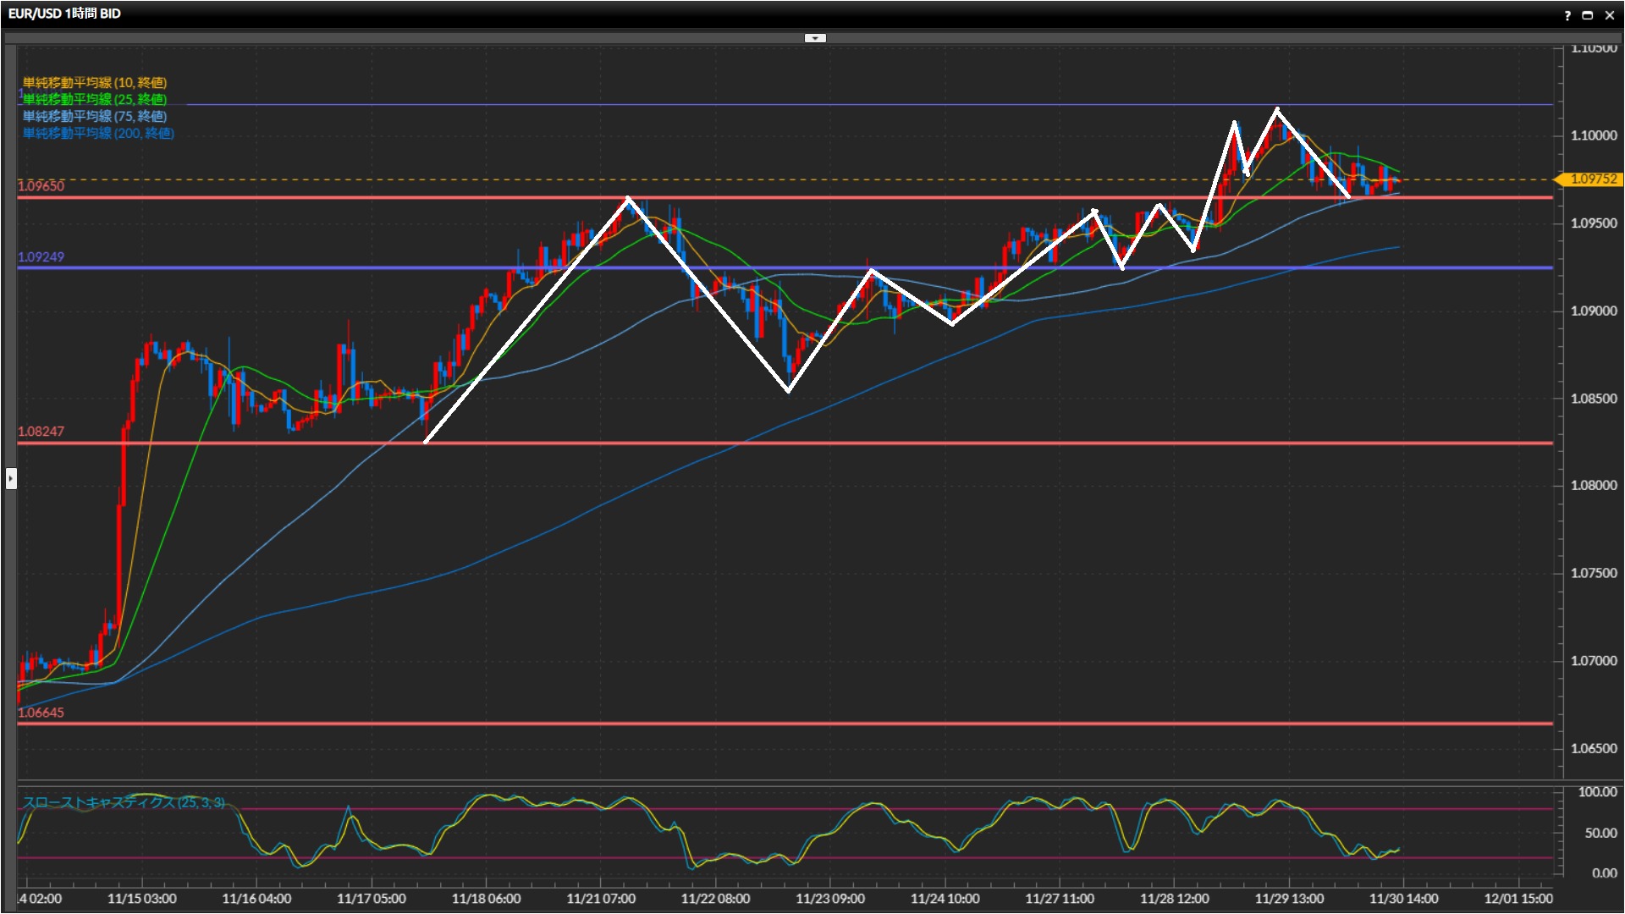Select the 200-period moving average label
Image resolution: width=1625 pixels, height=914 pixels.
pos(97,133)
